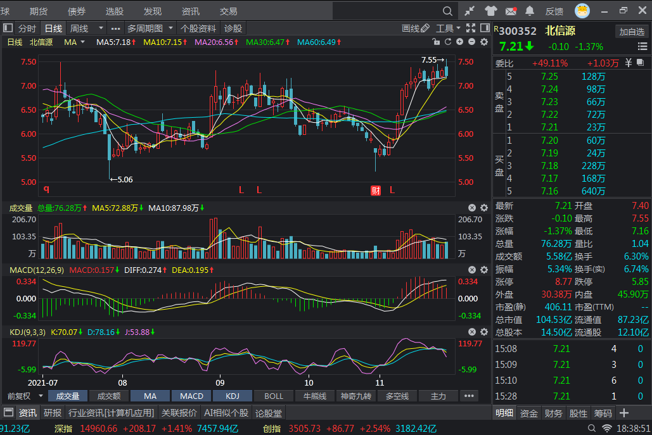Select the drawing line pencil tool
This screenshot has height=435, width=652.
416,28
